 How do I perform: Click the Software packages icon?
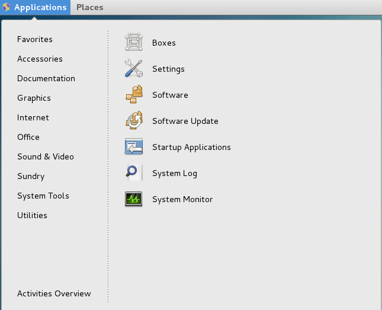(x=134, y=94)
